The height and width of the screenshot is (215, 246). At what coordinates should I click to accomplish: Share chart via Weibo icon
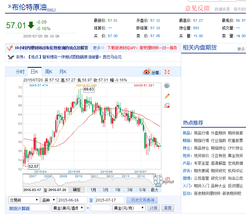[x=151, y=72]
